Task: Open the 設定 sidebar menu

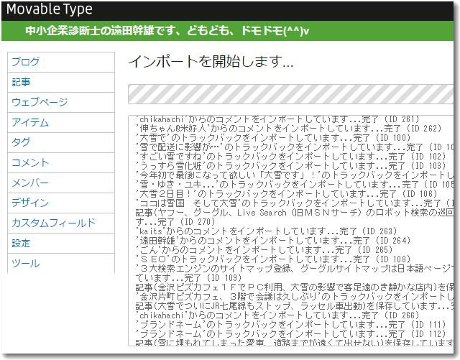Action: 61,244
